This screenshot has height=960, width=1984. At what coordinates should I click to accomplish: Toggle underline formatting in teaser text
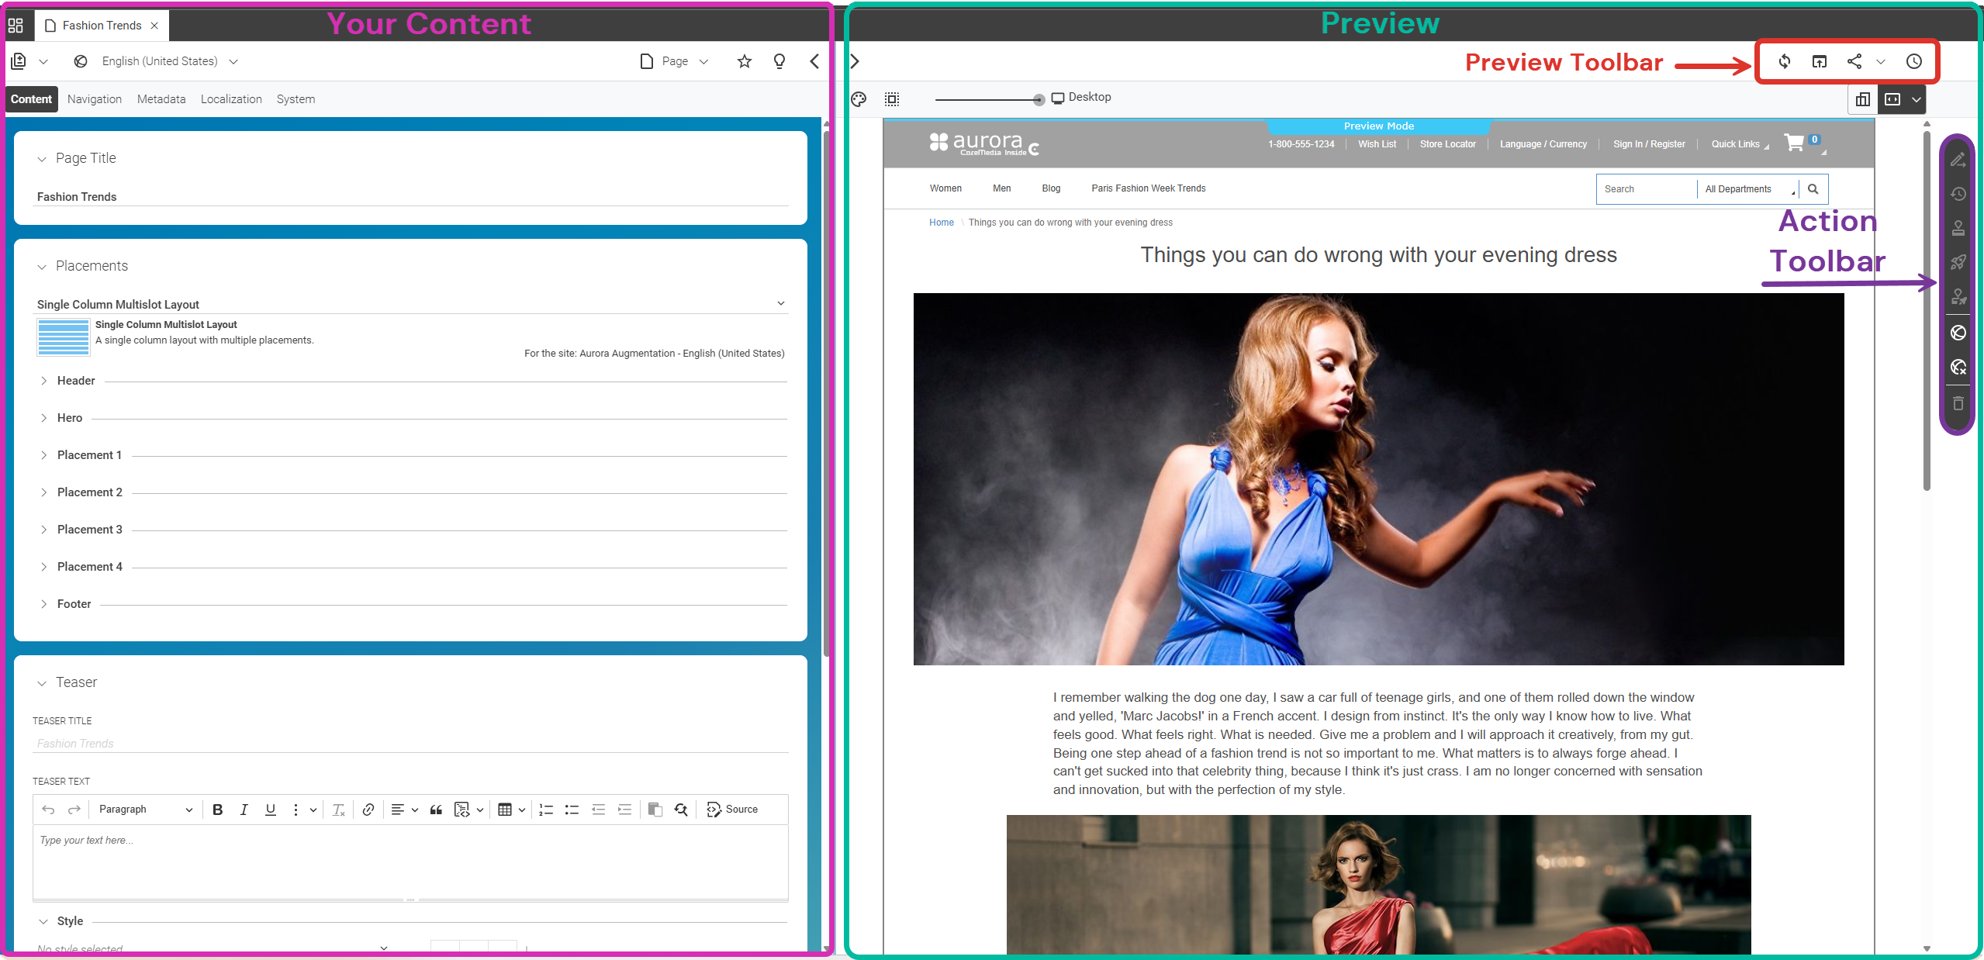pyautogui.click(x=271, y=810)
